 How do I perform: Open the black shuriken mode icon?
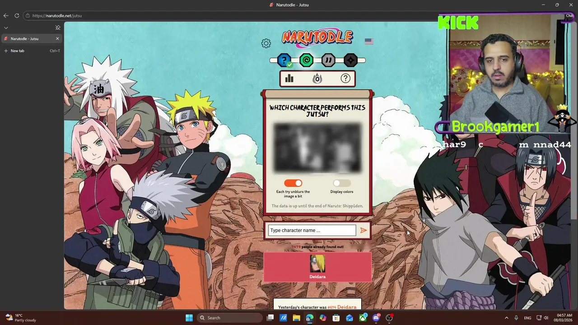(350, 60)
